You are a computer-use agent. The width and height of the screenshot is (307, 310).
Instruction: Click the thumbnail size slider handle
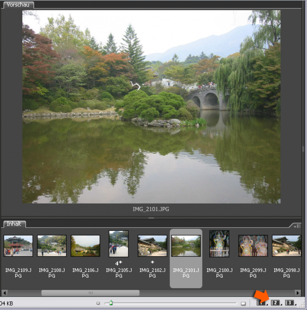[x=111, y=303]
